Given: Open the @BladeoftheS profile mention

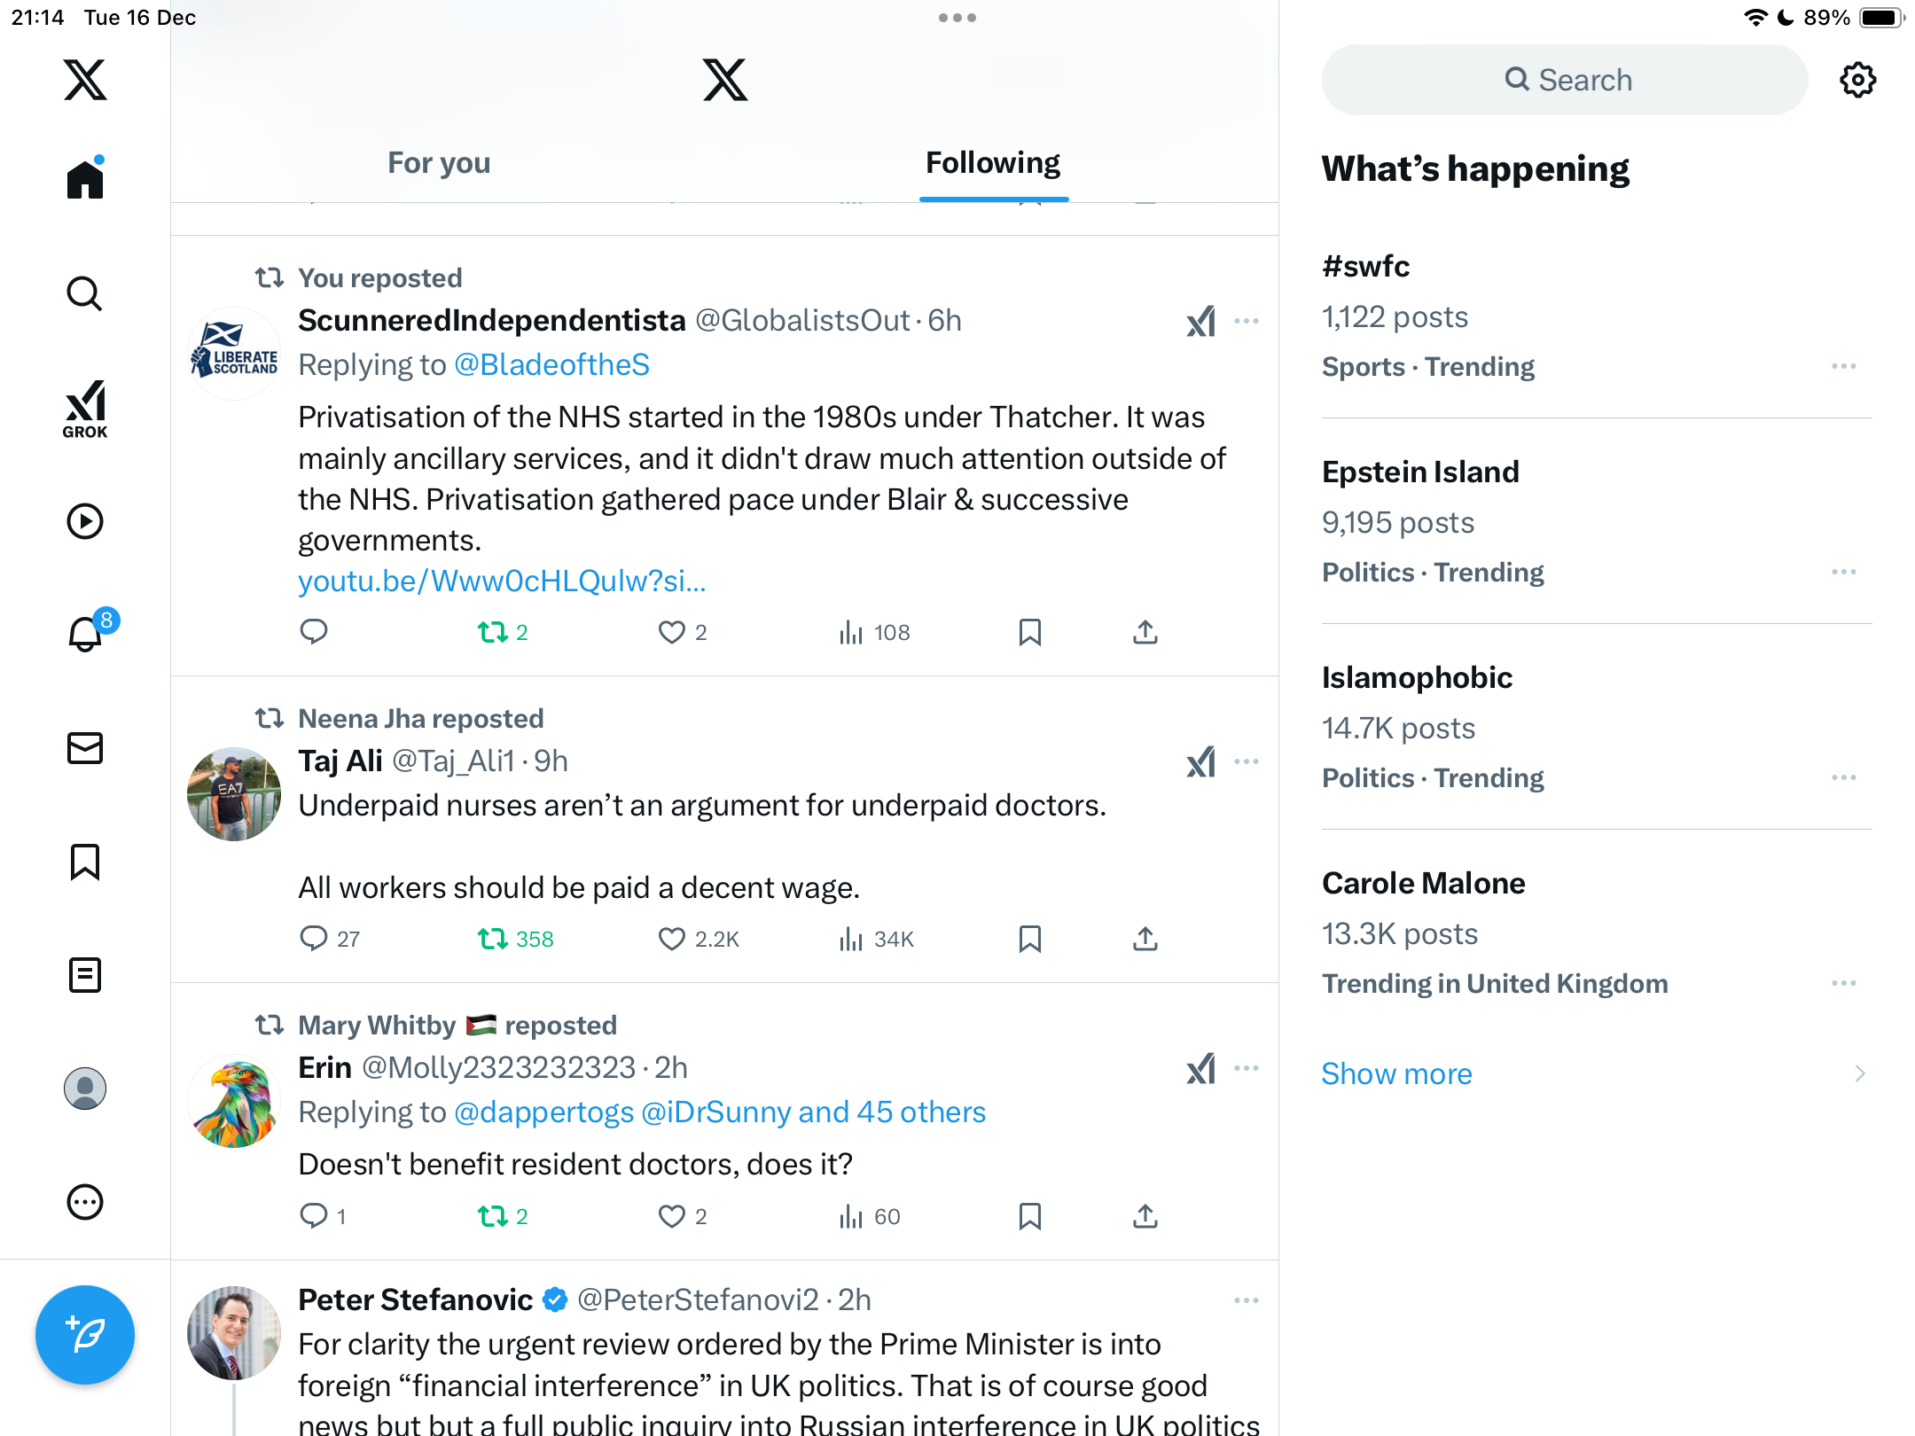Looking at the screenshot, I should pos(551,364).
